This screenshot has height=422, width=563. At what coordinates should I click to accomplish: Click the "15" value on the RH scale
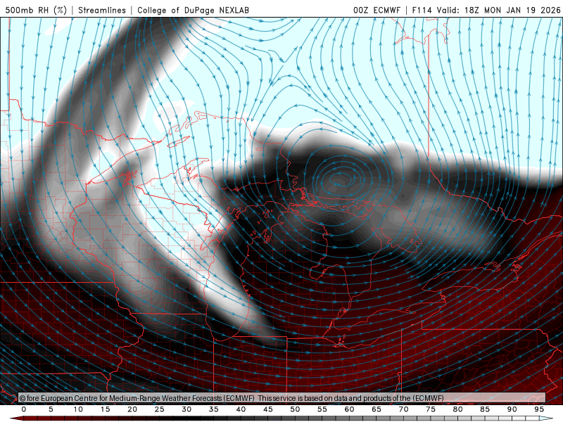(105, 409)
